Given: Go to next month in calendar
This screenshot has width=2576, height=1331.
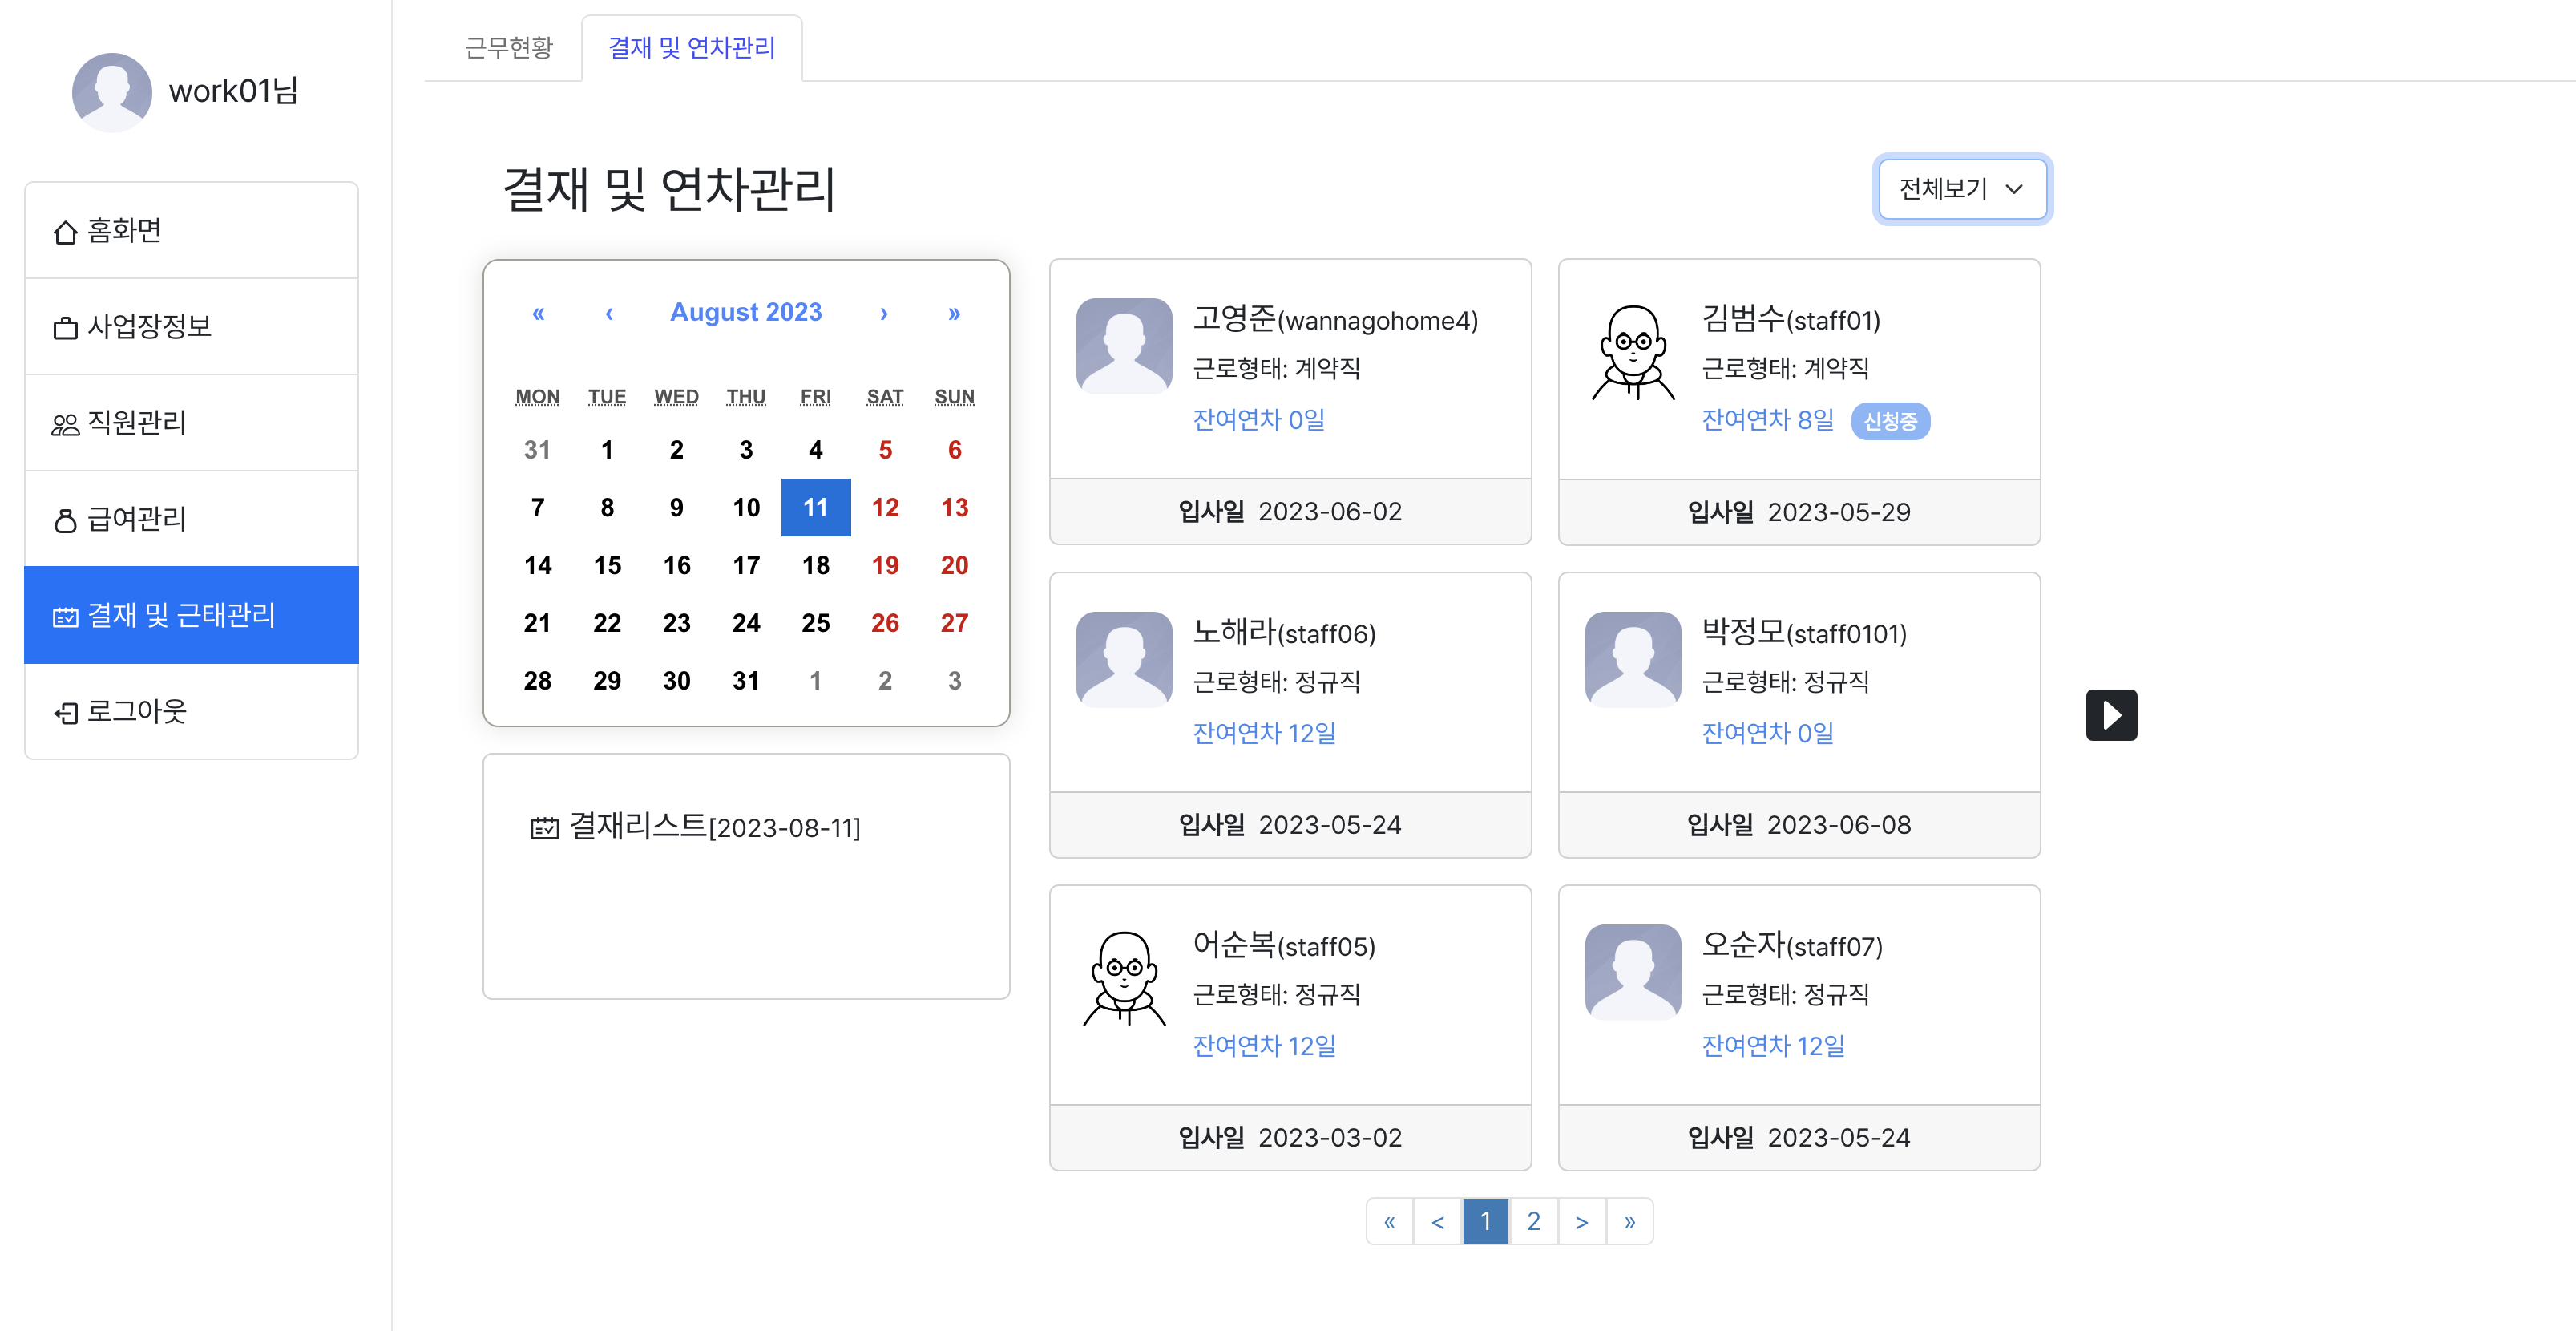Looking at the screenshot, I should (883, 314).
